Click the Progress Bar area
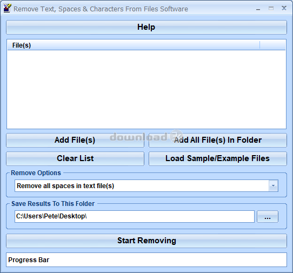Viewport: 293px width, 273px height. click(x=146, y=259)
